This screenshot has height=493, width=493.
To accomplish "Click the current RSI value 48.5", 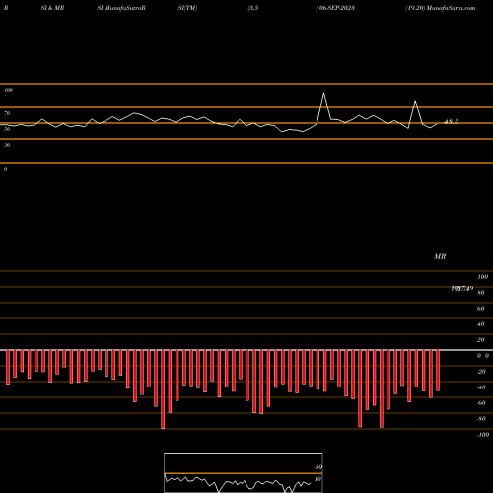I will pyautogui.click(x=451, y=122).
